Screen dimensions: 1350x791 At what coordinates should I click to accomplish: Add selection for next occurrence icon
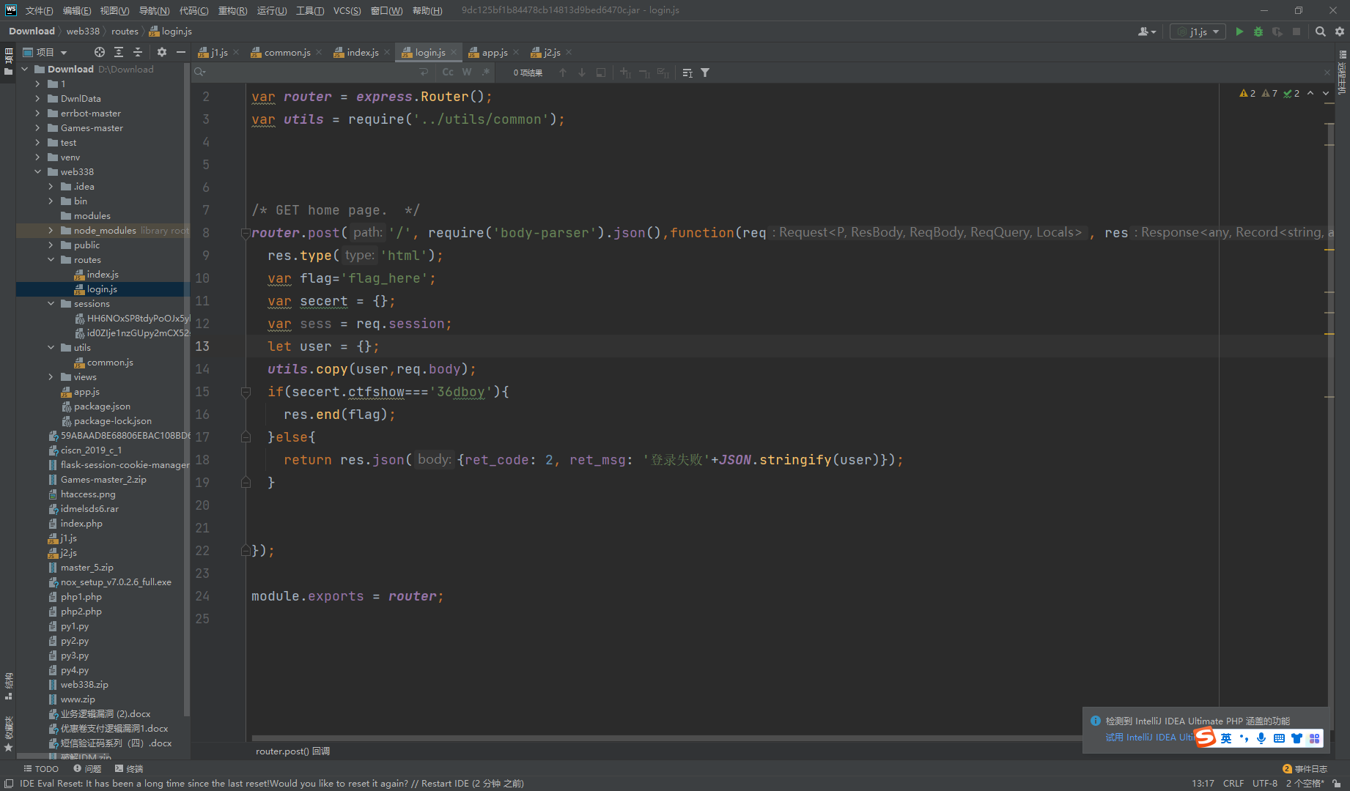[x=625, y=73]
